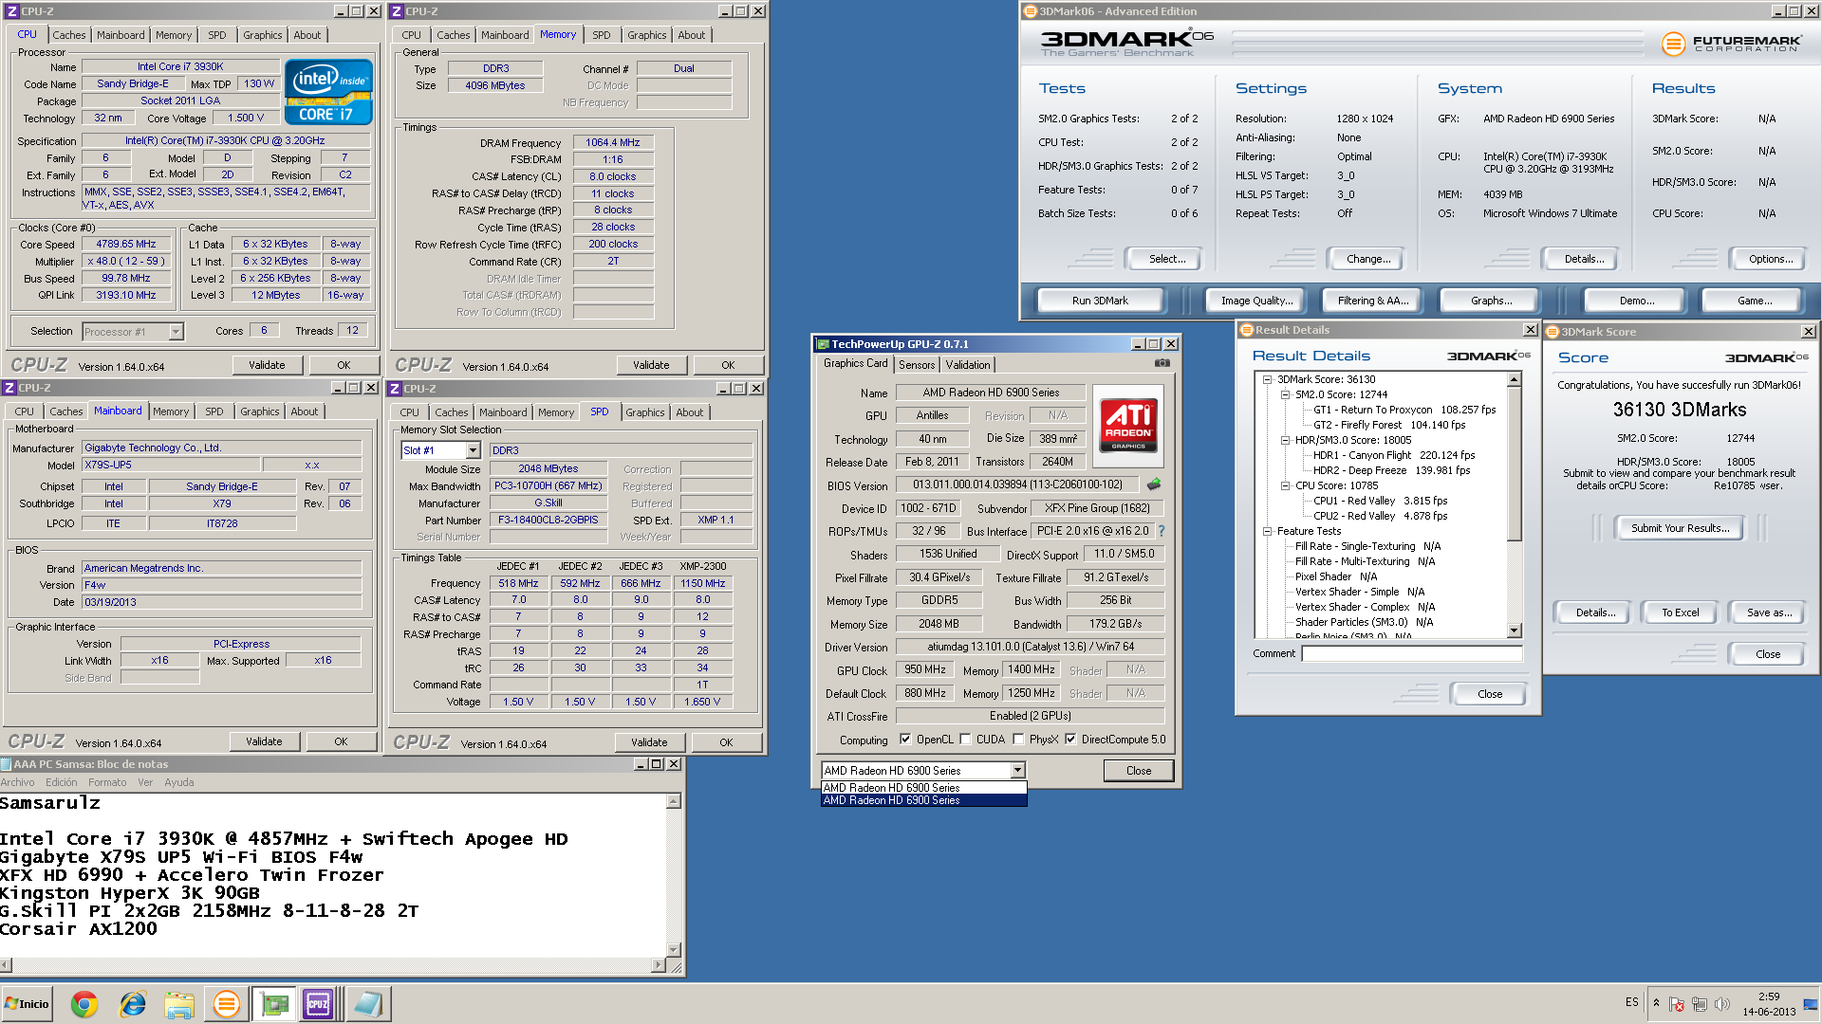Viewport: 1822px width, 1024px height.
Task: Click the Bus Interface question mark icon
Action: (x=1162, y=531)
